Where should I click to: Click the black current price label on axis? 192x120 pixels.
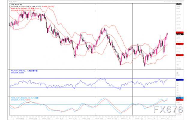179,34
